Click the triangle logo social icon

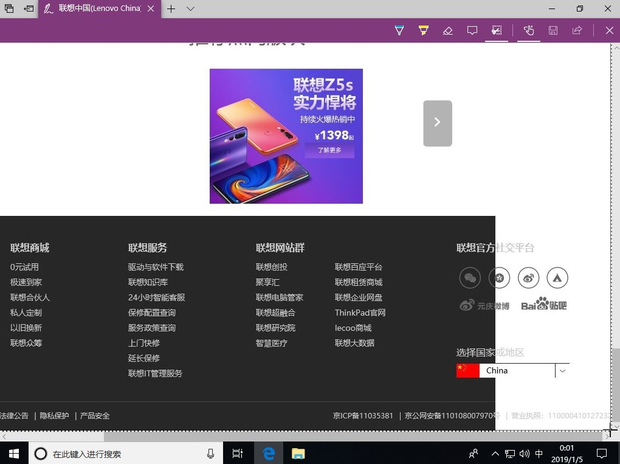coord(557,278)
